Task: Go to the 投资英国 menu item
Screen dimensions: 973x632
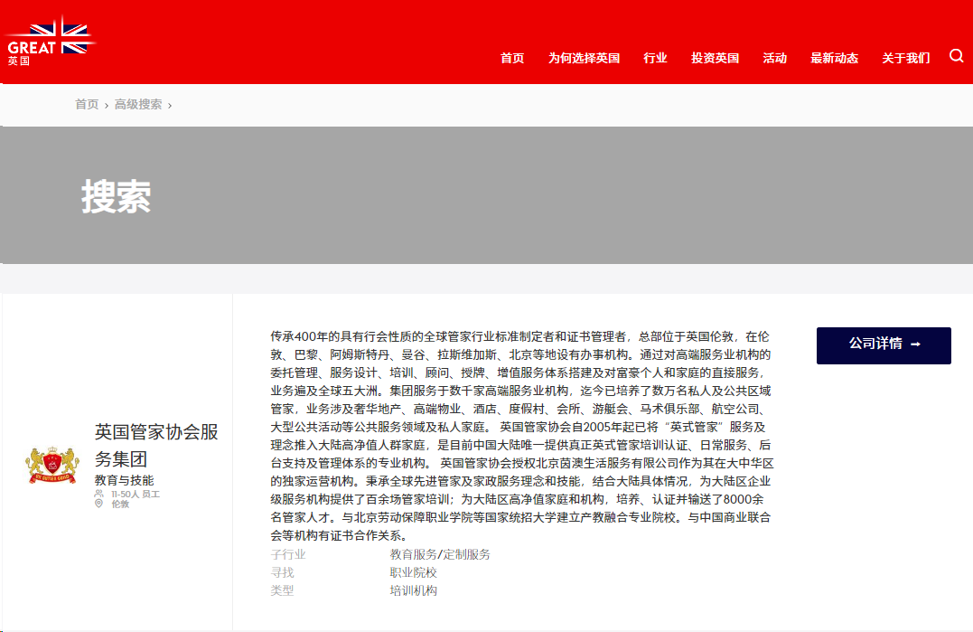Action: [715, 58]
